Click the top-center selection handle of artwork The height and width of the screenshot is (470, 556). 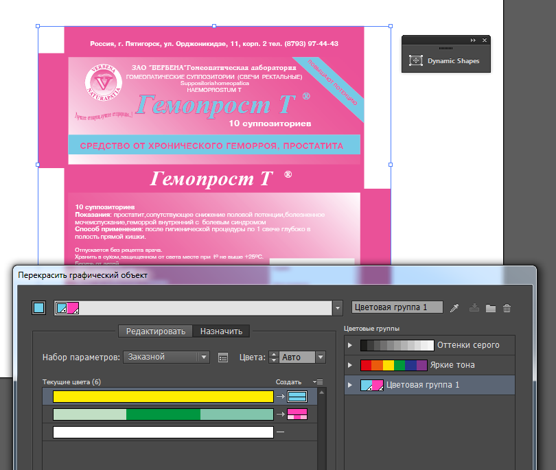(214, 26)
